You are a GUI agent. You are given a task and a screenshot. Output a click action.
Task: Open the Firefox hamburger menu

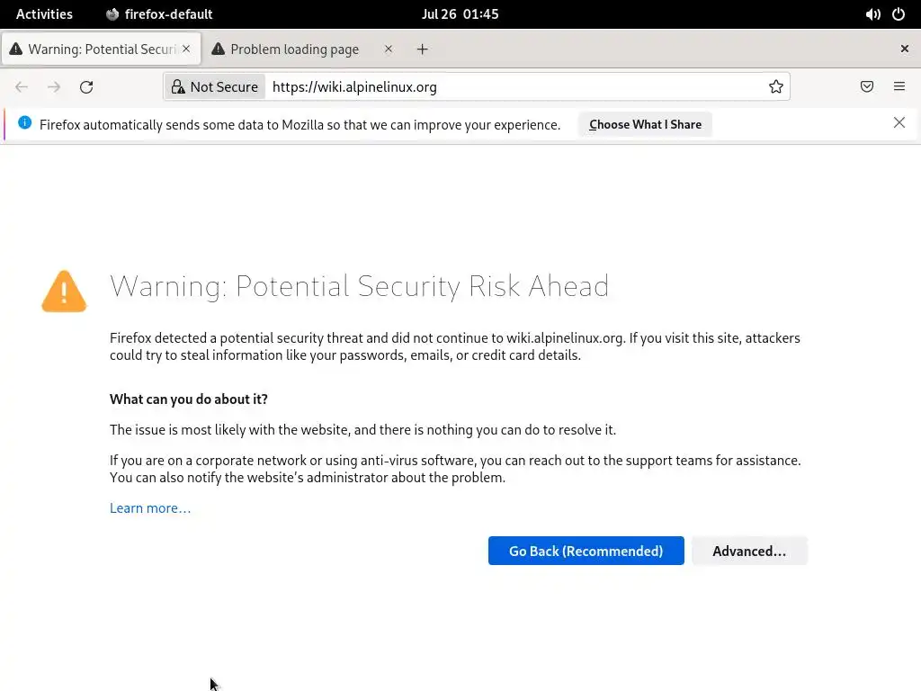(899, 86)
